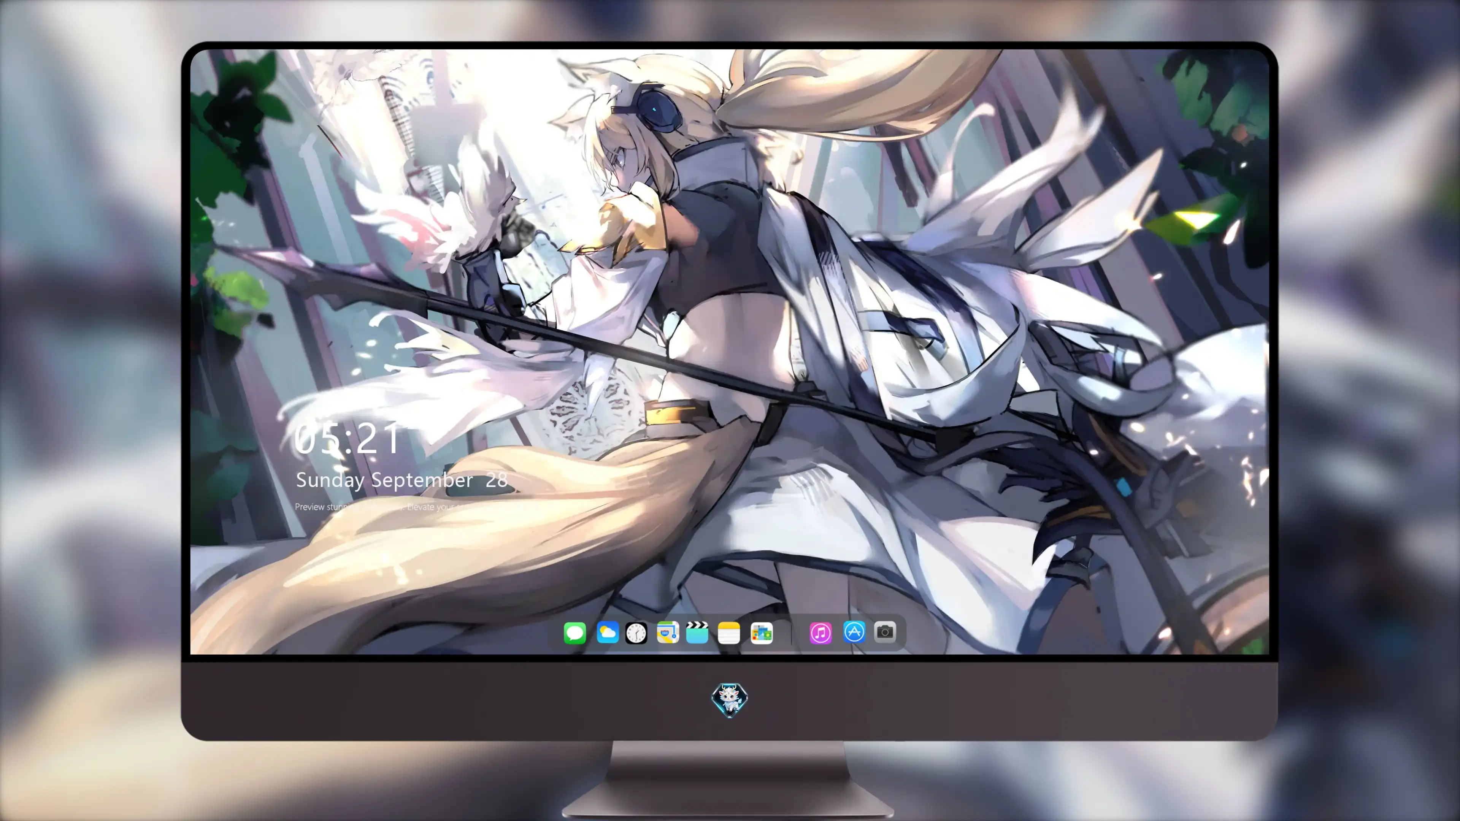This screenshot has height=821, width=1460.
Task: Open the Weather app in the dock
Action: [x=608, y=632]
